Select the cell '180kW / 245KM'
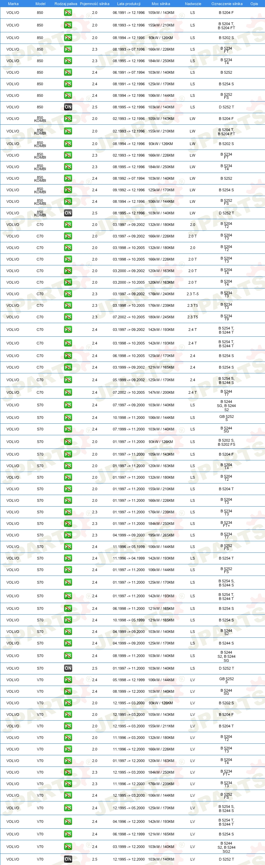The height and width of the screenshot is (865, 265). pyautogui.click(x=161, y=317)
